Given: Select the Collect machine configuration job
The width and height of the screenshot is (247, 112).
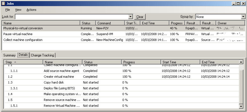Looking at the screenshot, I should click(124, 40).
